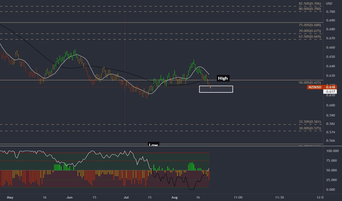
Task: Click the 32.50%(0.581) level label
Action: click(310, 122)
